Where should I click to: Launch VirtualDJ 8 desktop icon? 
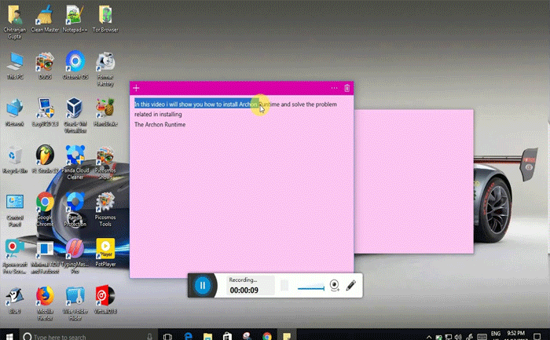click(105, 300)
